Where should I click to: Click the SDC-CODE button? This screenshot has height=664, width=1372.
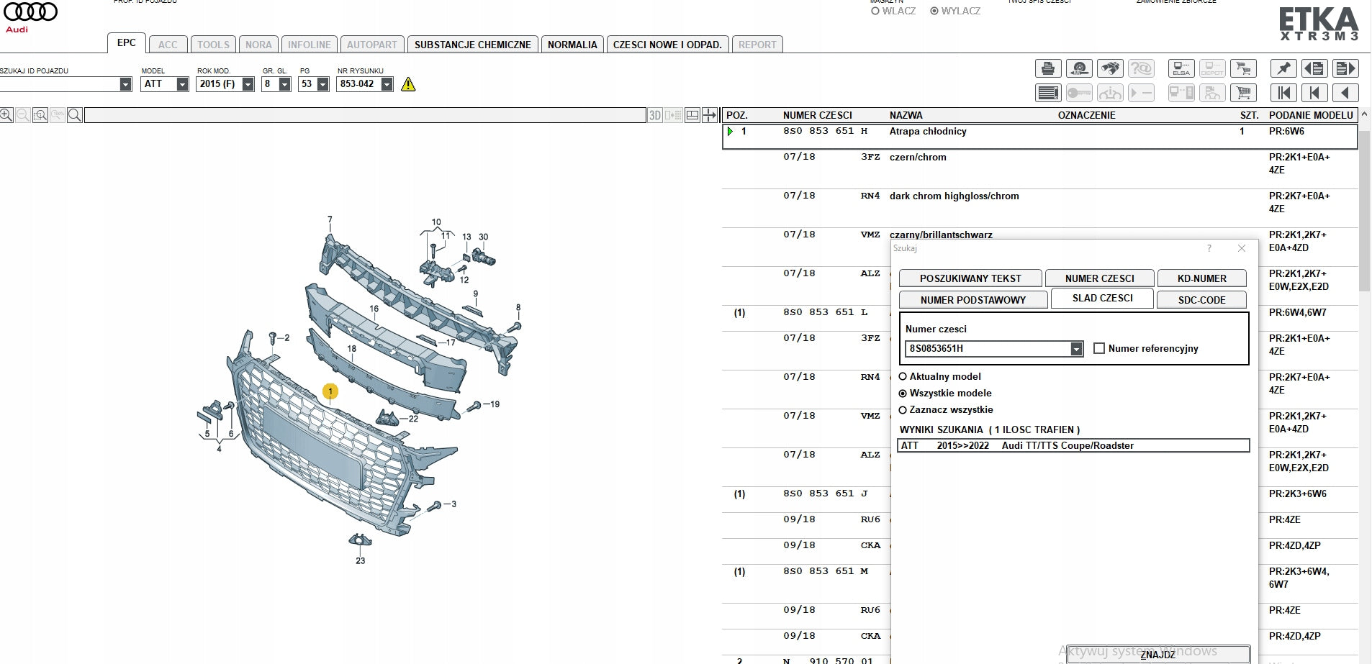pos(1201,300)
